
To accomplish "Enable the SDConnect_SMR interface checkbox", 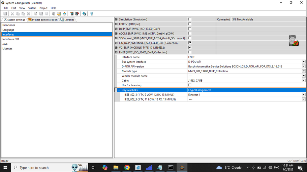I will click(x=190, y=38).
